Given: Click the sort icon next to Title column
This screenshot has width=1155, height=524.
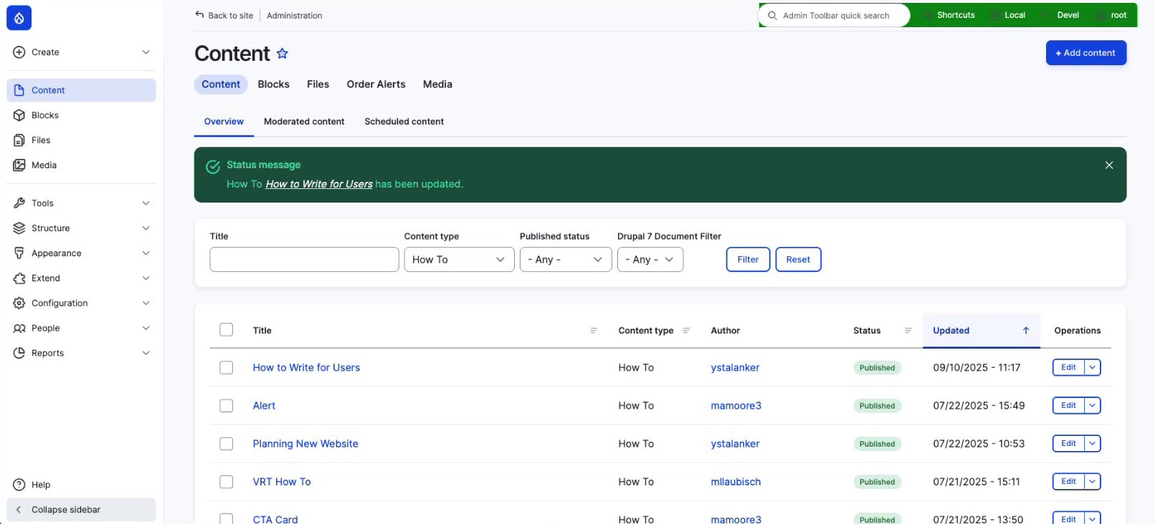Looking at the screenshot, I should (594, 331).
